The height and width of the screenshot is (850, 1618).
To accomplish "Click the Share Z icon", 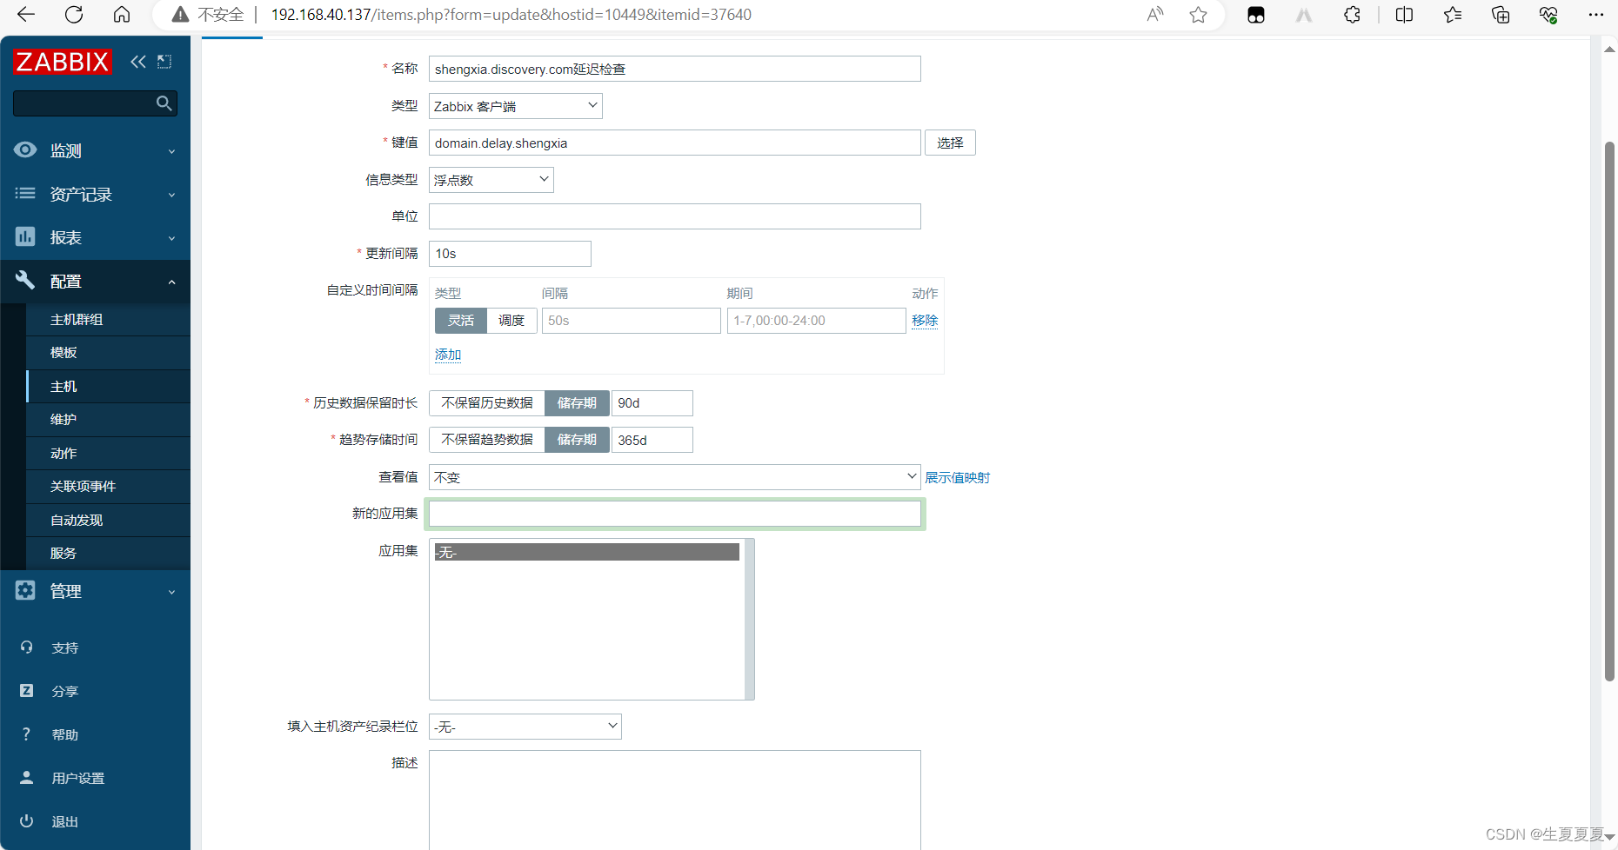I will click(26, 691).
